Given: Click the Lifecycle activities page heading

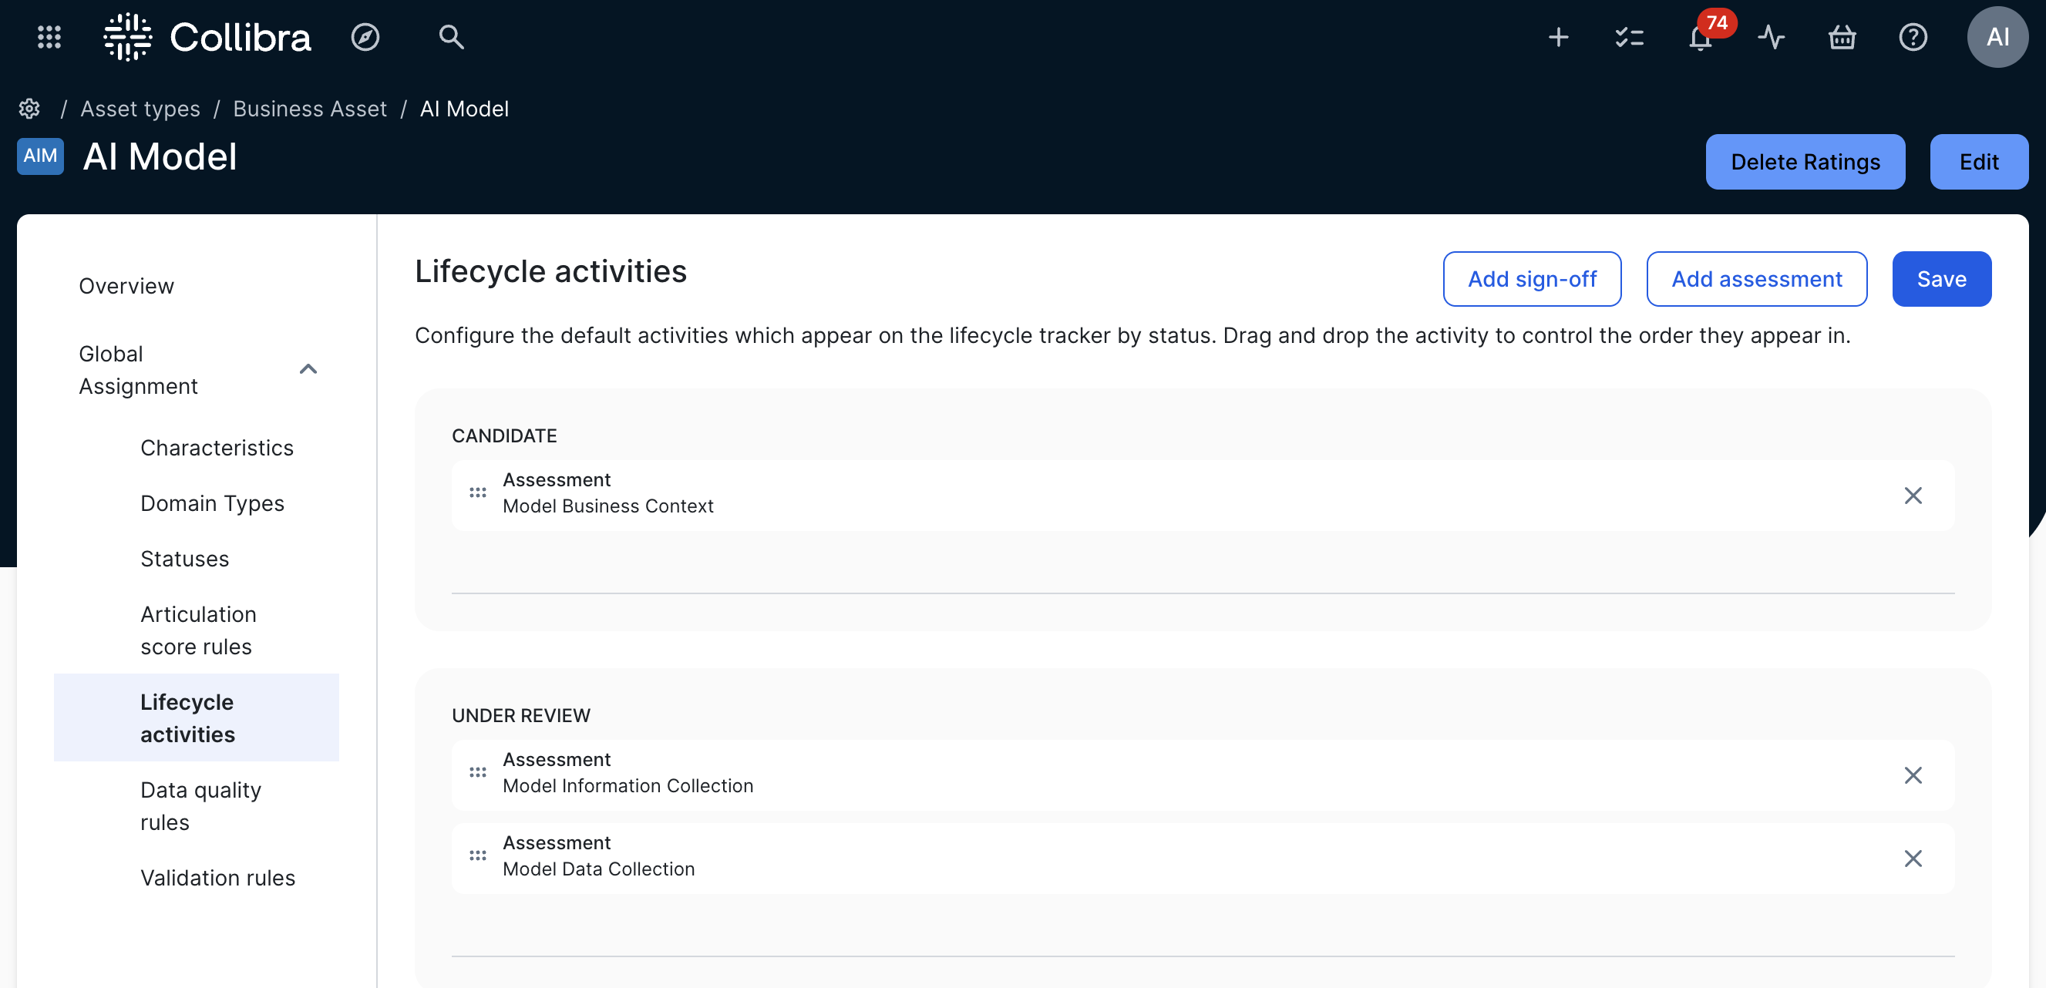Looking at the screenshot, I should 550,271.
